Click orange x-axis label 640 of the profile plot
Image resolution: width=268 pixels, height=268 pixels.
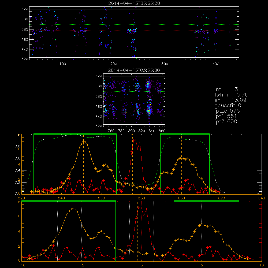(x=262, y=198)
